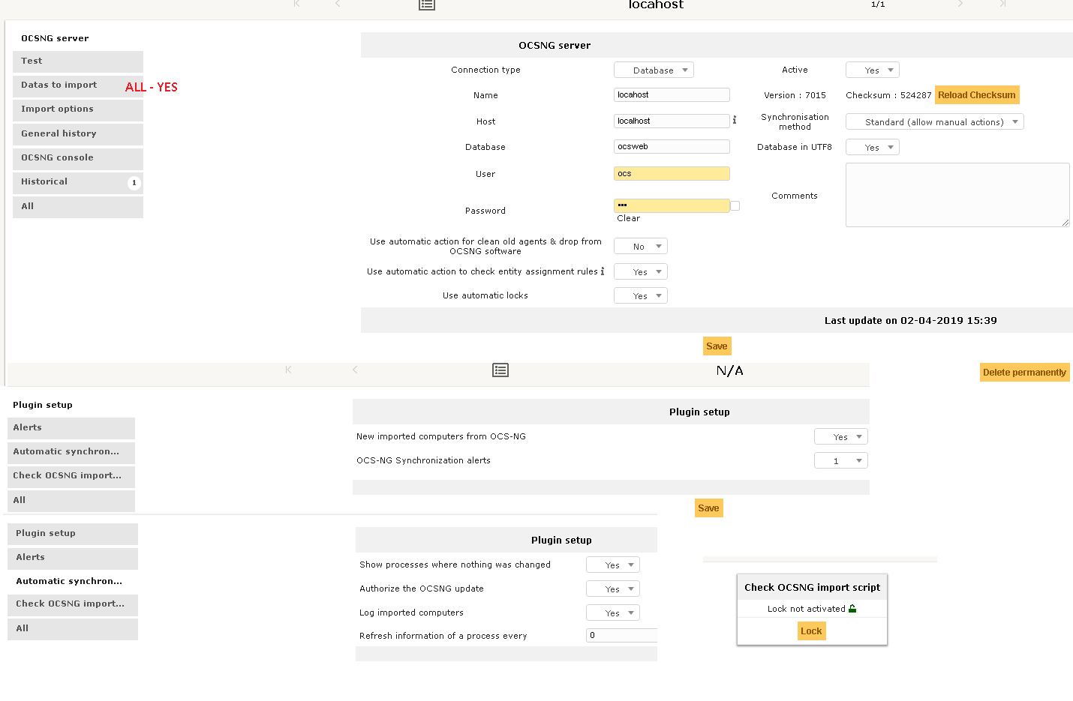Click the info icon beside the Host field

735,121
